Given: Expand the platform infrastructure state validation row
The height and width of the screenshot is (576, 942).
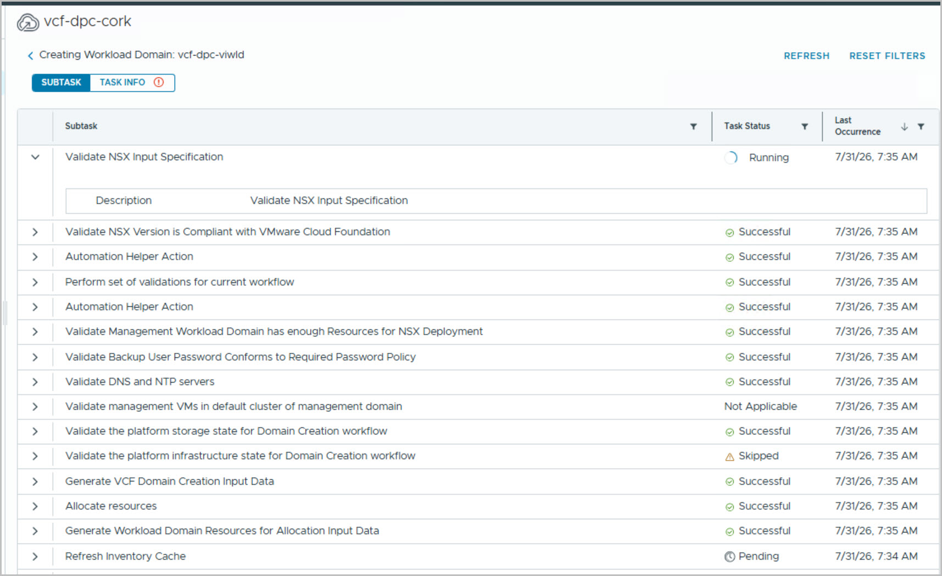Looking at the screenshot, I should 35,456.
